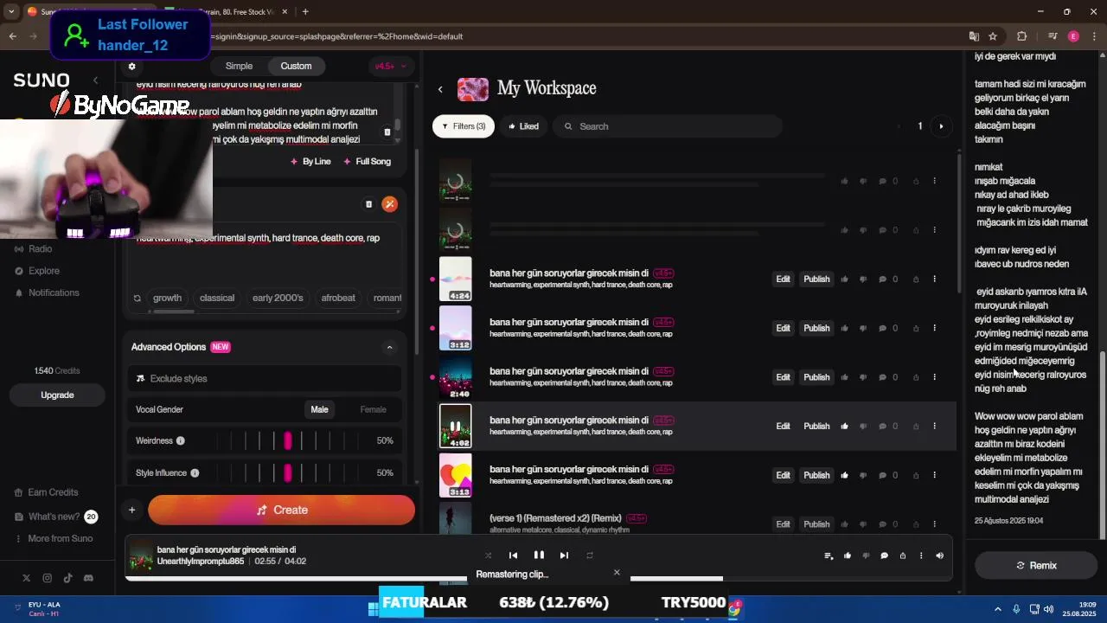Image resolution: width=1107 pixels, height=623 pixels.
Task: Open workspace settings gear icon
Action: (x=131, y=66)
